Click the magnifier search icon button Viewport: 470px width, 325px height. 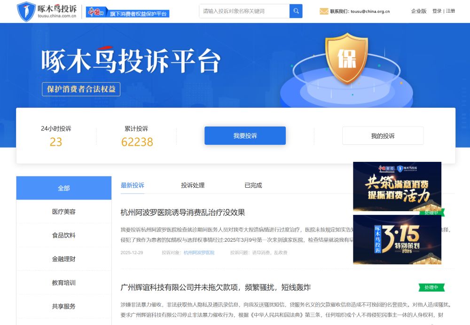(x=296, y=11)
